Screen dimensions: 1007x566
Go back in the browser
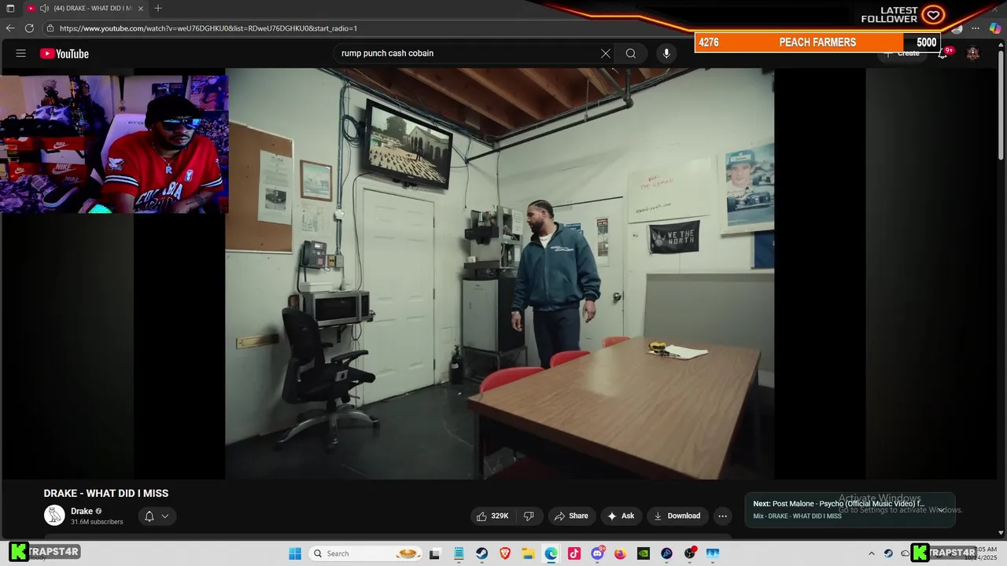pos(10,28)
